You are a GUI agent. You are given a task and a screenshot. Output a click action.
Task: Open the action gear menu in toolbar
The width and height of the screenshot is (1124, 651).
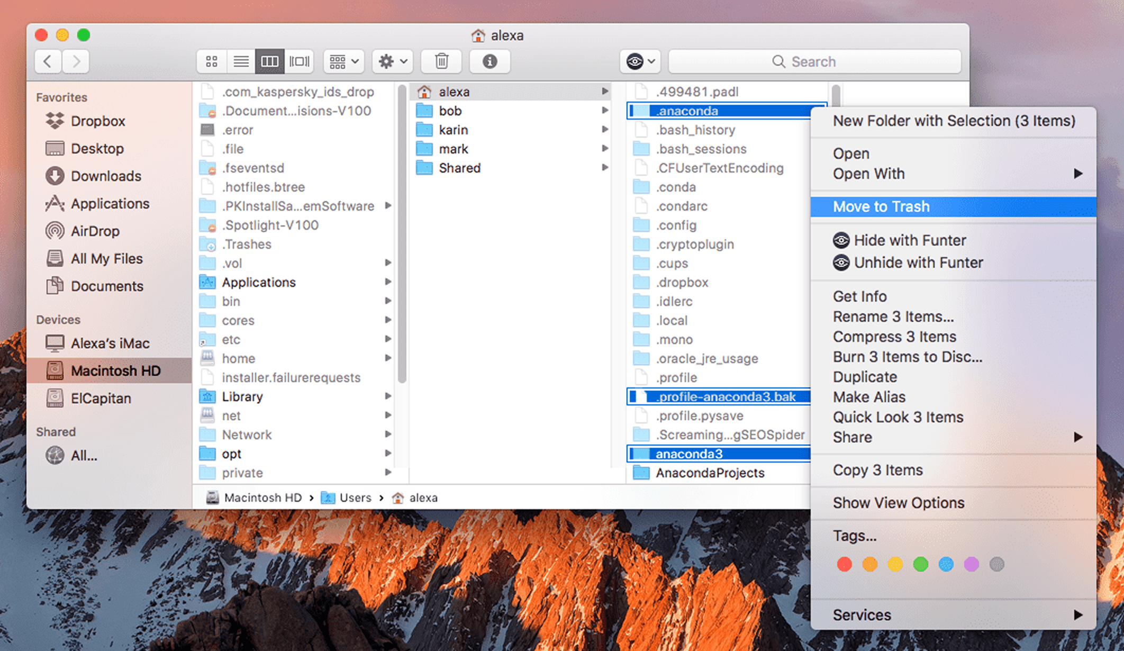click(392, 61)
